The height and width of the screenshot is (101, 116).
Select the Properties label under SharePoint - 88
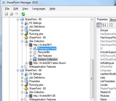click(34, 81)
